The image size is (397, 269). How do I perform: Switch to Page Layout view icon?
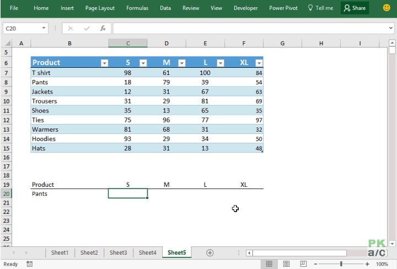(286, 264)
